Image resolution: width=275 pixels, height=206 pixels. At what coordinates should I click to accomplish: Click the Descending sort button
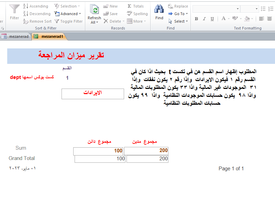(36, 14)
